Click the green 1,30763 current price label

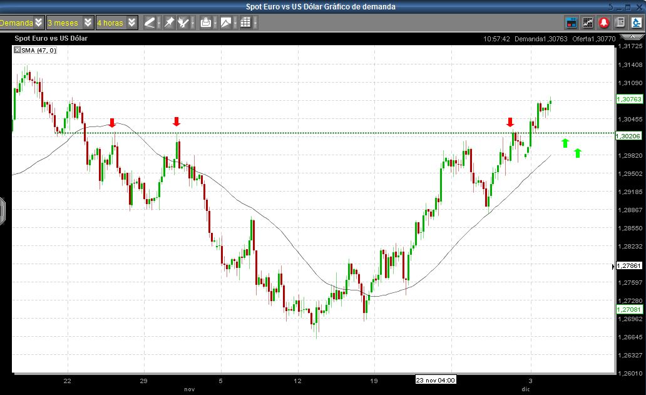tap(629, 100)
